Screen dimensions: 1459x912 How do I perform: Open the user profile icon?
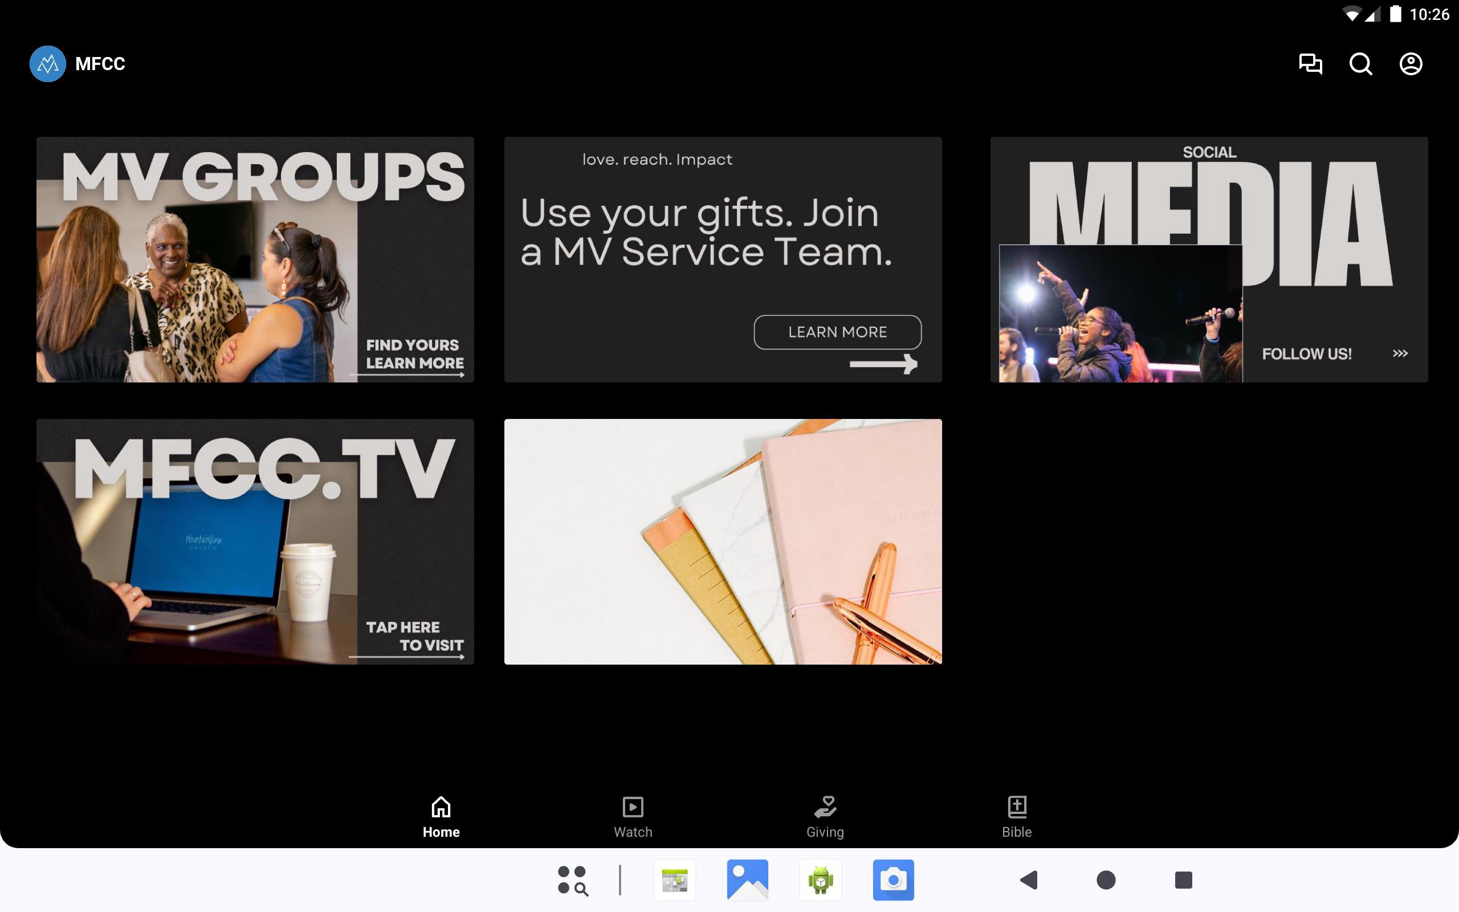tap(1410, 64)
